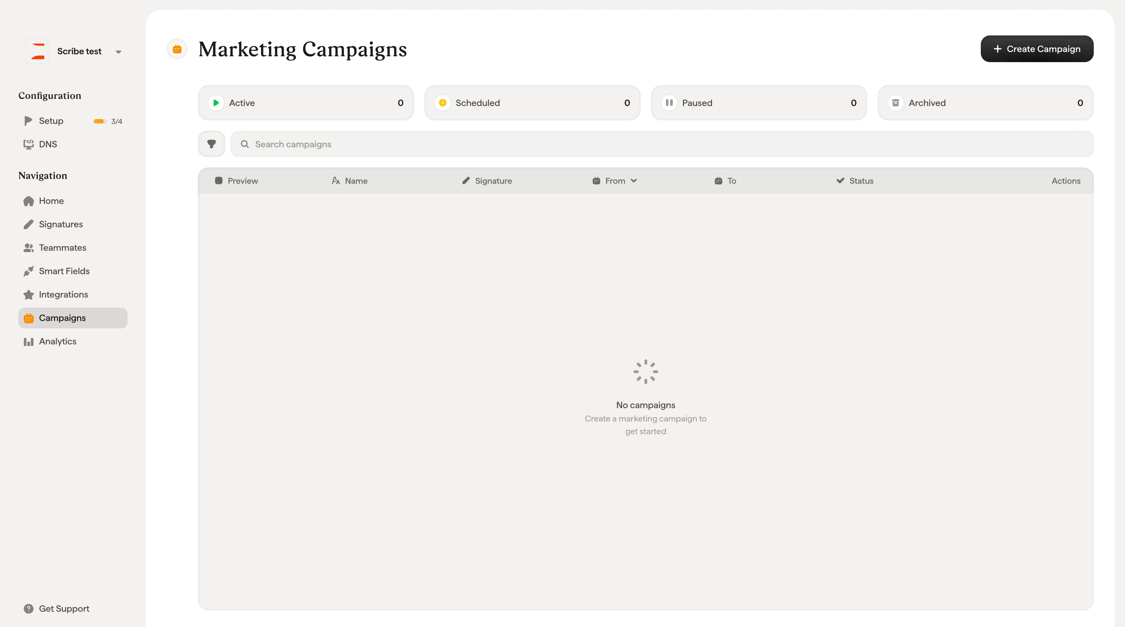
Task: Click the Paused pause icon
Action: 669,103
